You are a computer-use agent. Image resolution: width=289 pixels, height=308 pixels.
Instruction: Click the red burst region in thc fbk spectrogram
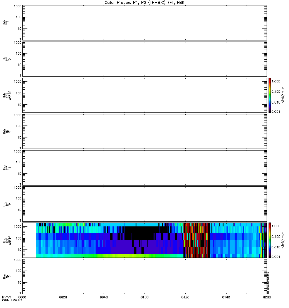pyautogui.click(x=196, y=240)
